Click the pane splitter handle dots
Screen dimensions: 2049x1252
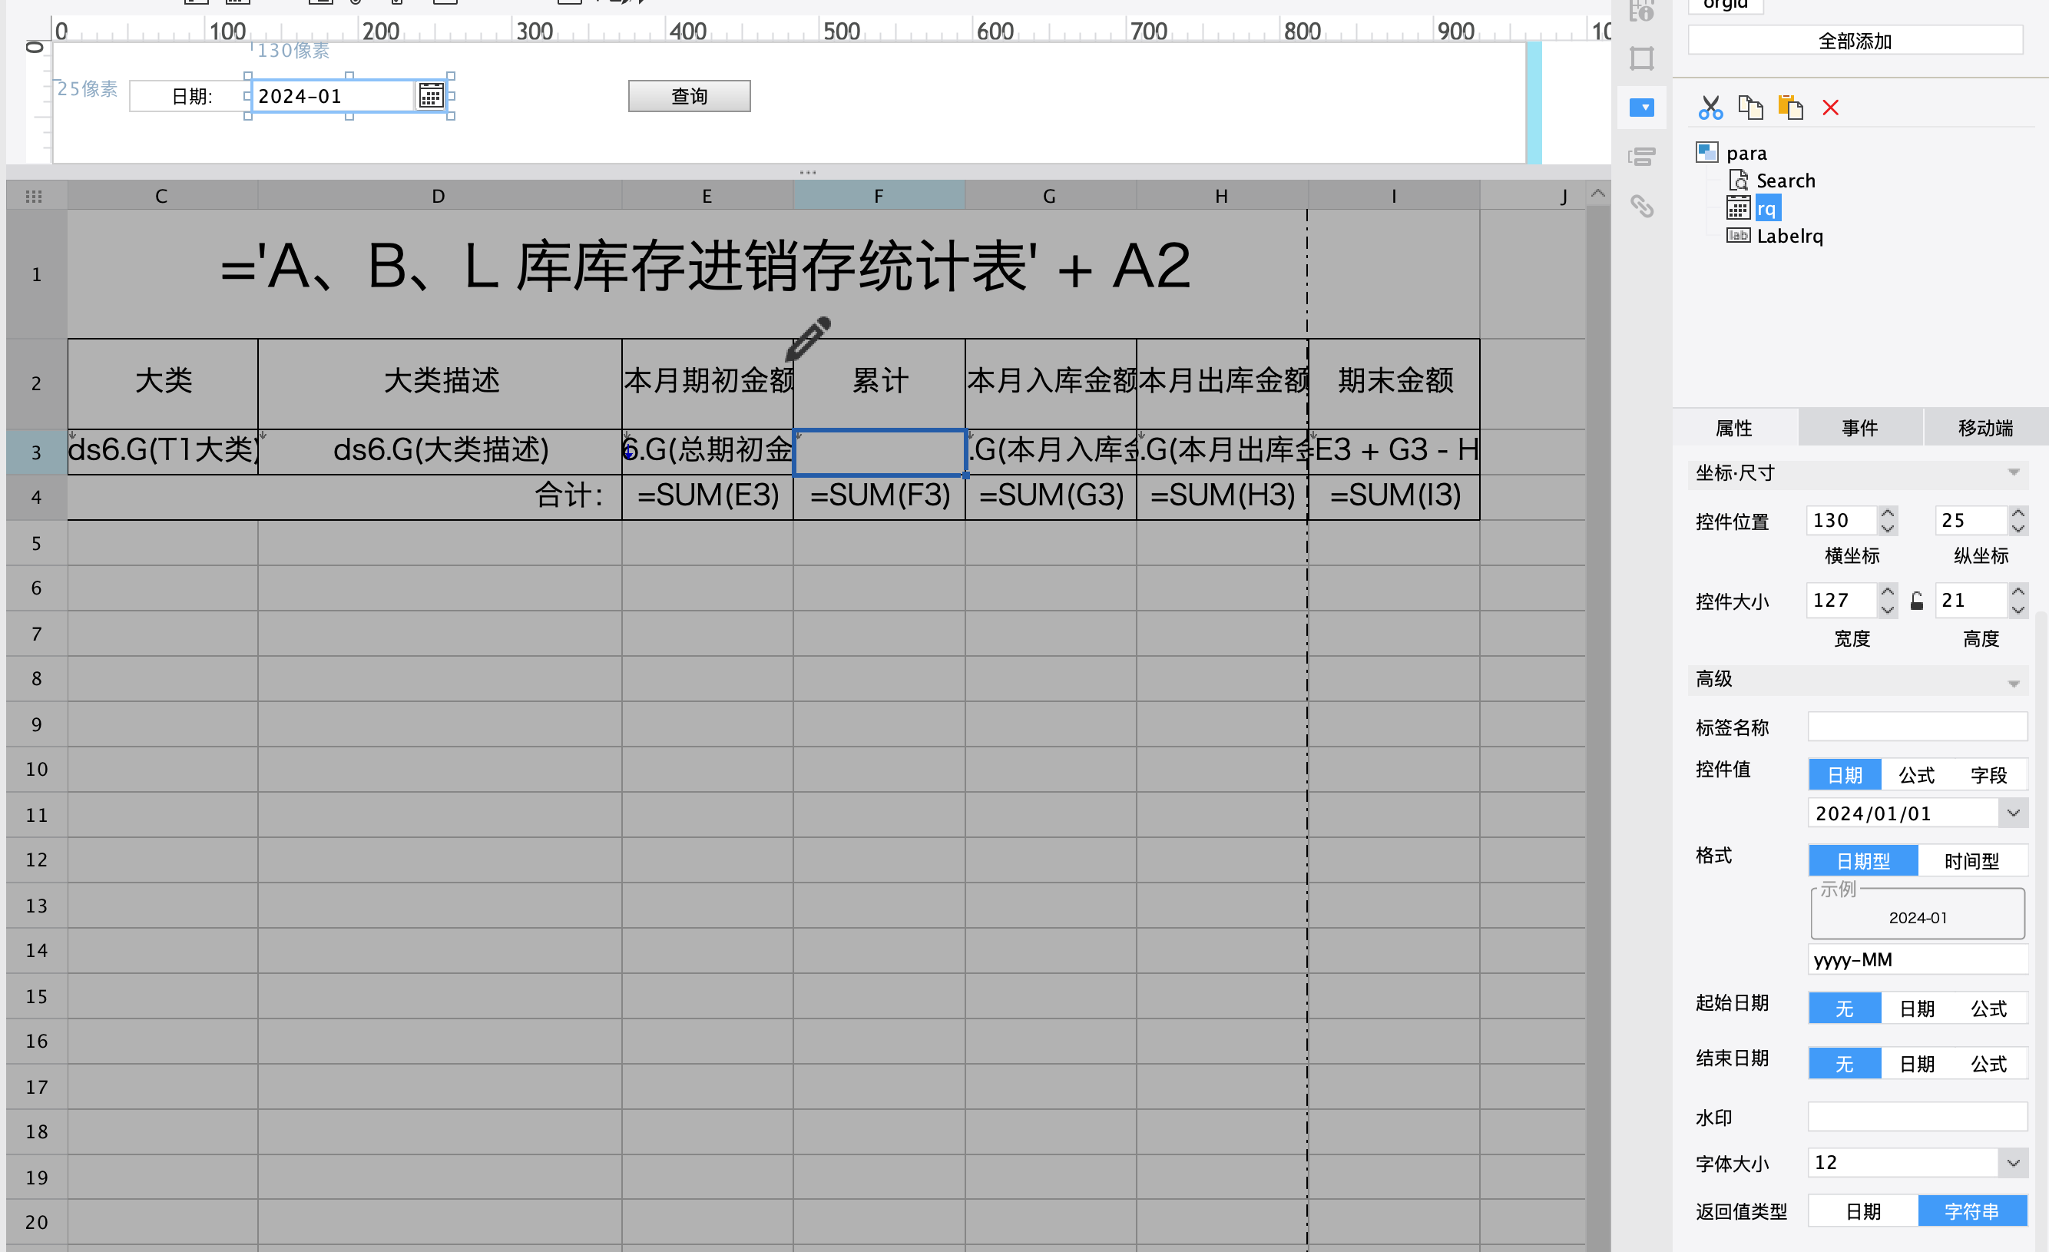click(807, 172)
